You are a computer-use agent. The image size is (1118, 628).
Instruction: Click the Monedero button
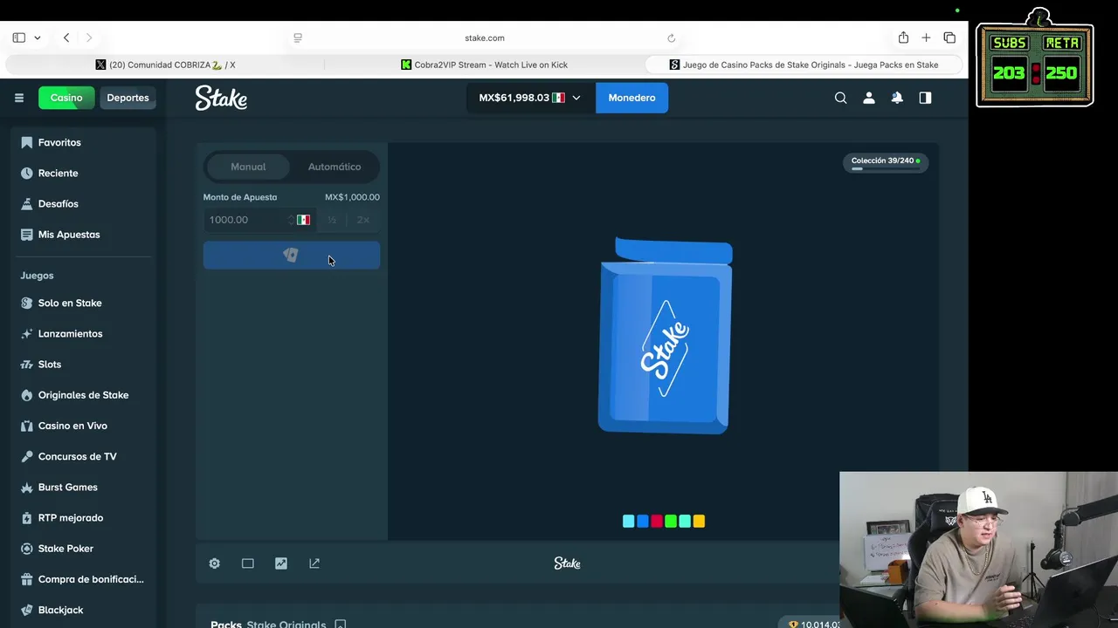(x=631, y=98)
